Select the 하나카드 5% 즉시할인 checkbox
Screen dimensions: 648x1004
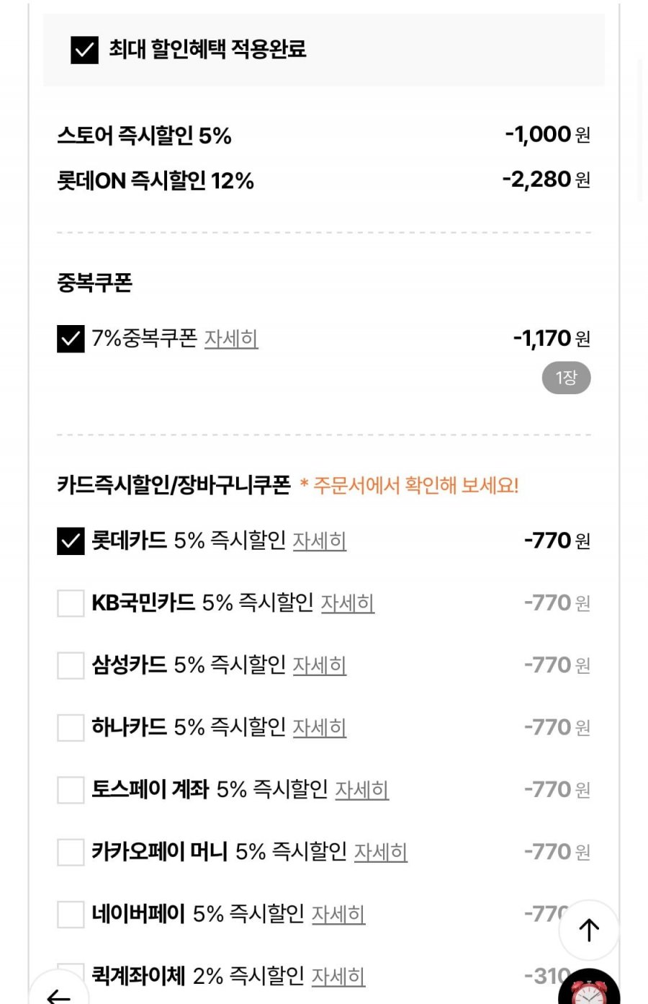[x=71, y=728]
